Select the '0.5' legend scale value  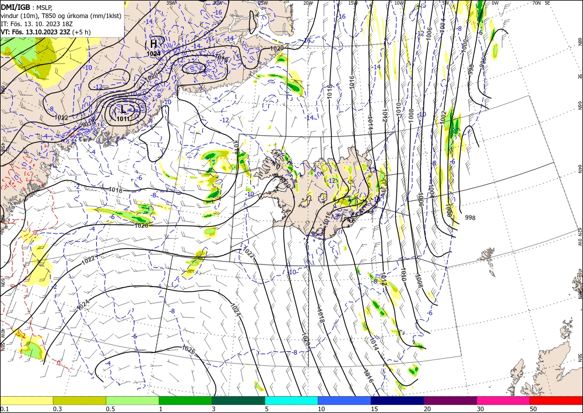click(x=110, y=409)
